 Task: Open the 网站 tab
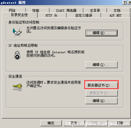click(14, 10)
